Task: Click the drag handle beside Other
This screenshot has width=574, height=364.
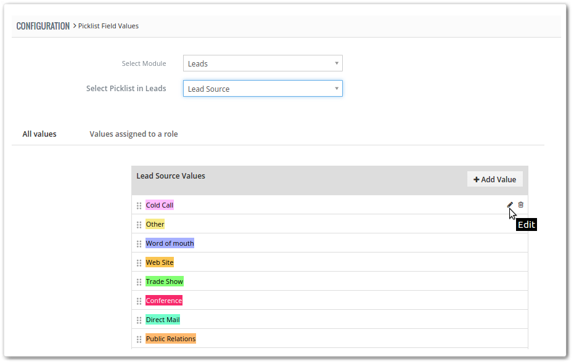Action: pyautogui.click(x=139, y=225)
